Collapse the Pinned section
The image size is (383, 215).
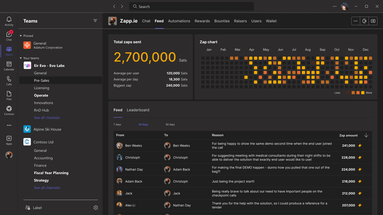(21, 36)
